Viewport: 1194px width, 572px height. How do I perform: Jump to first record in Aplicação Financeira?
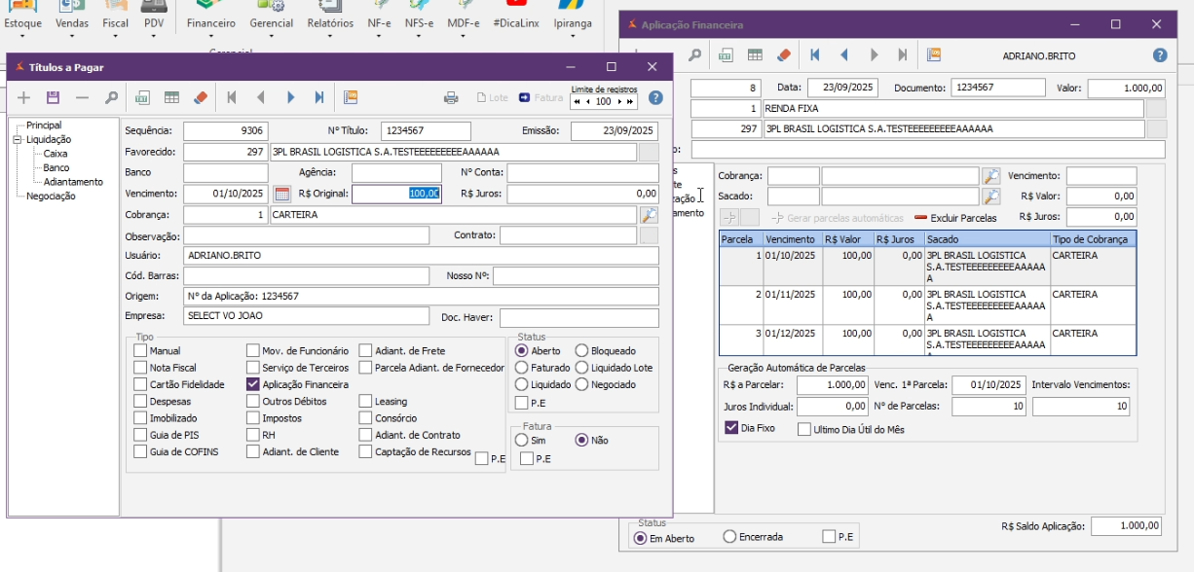coord(814,55)
